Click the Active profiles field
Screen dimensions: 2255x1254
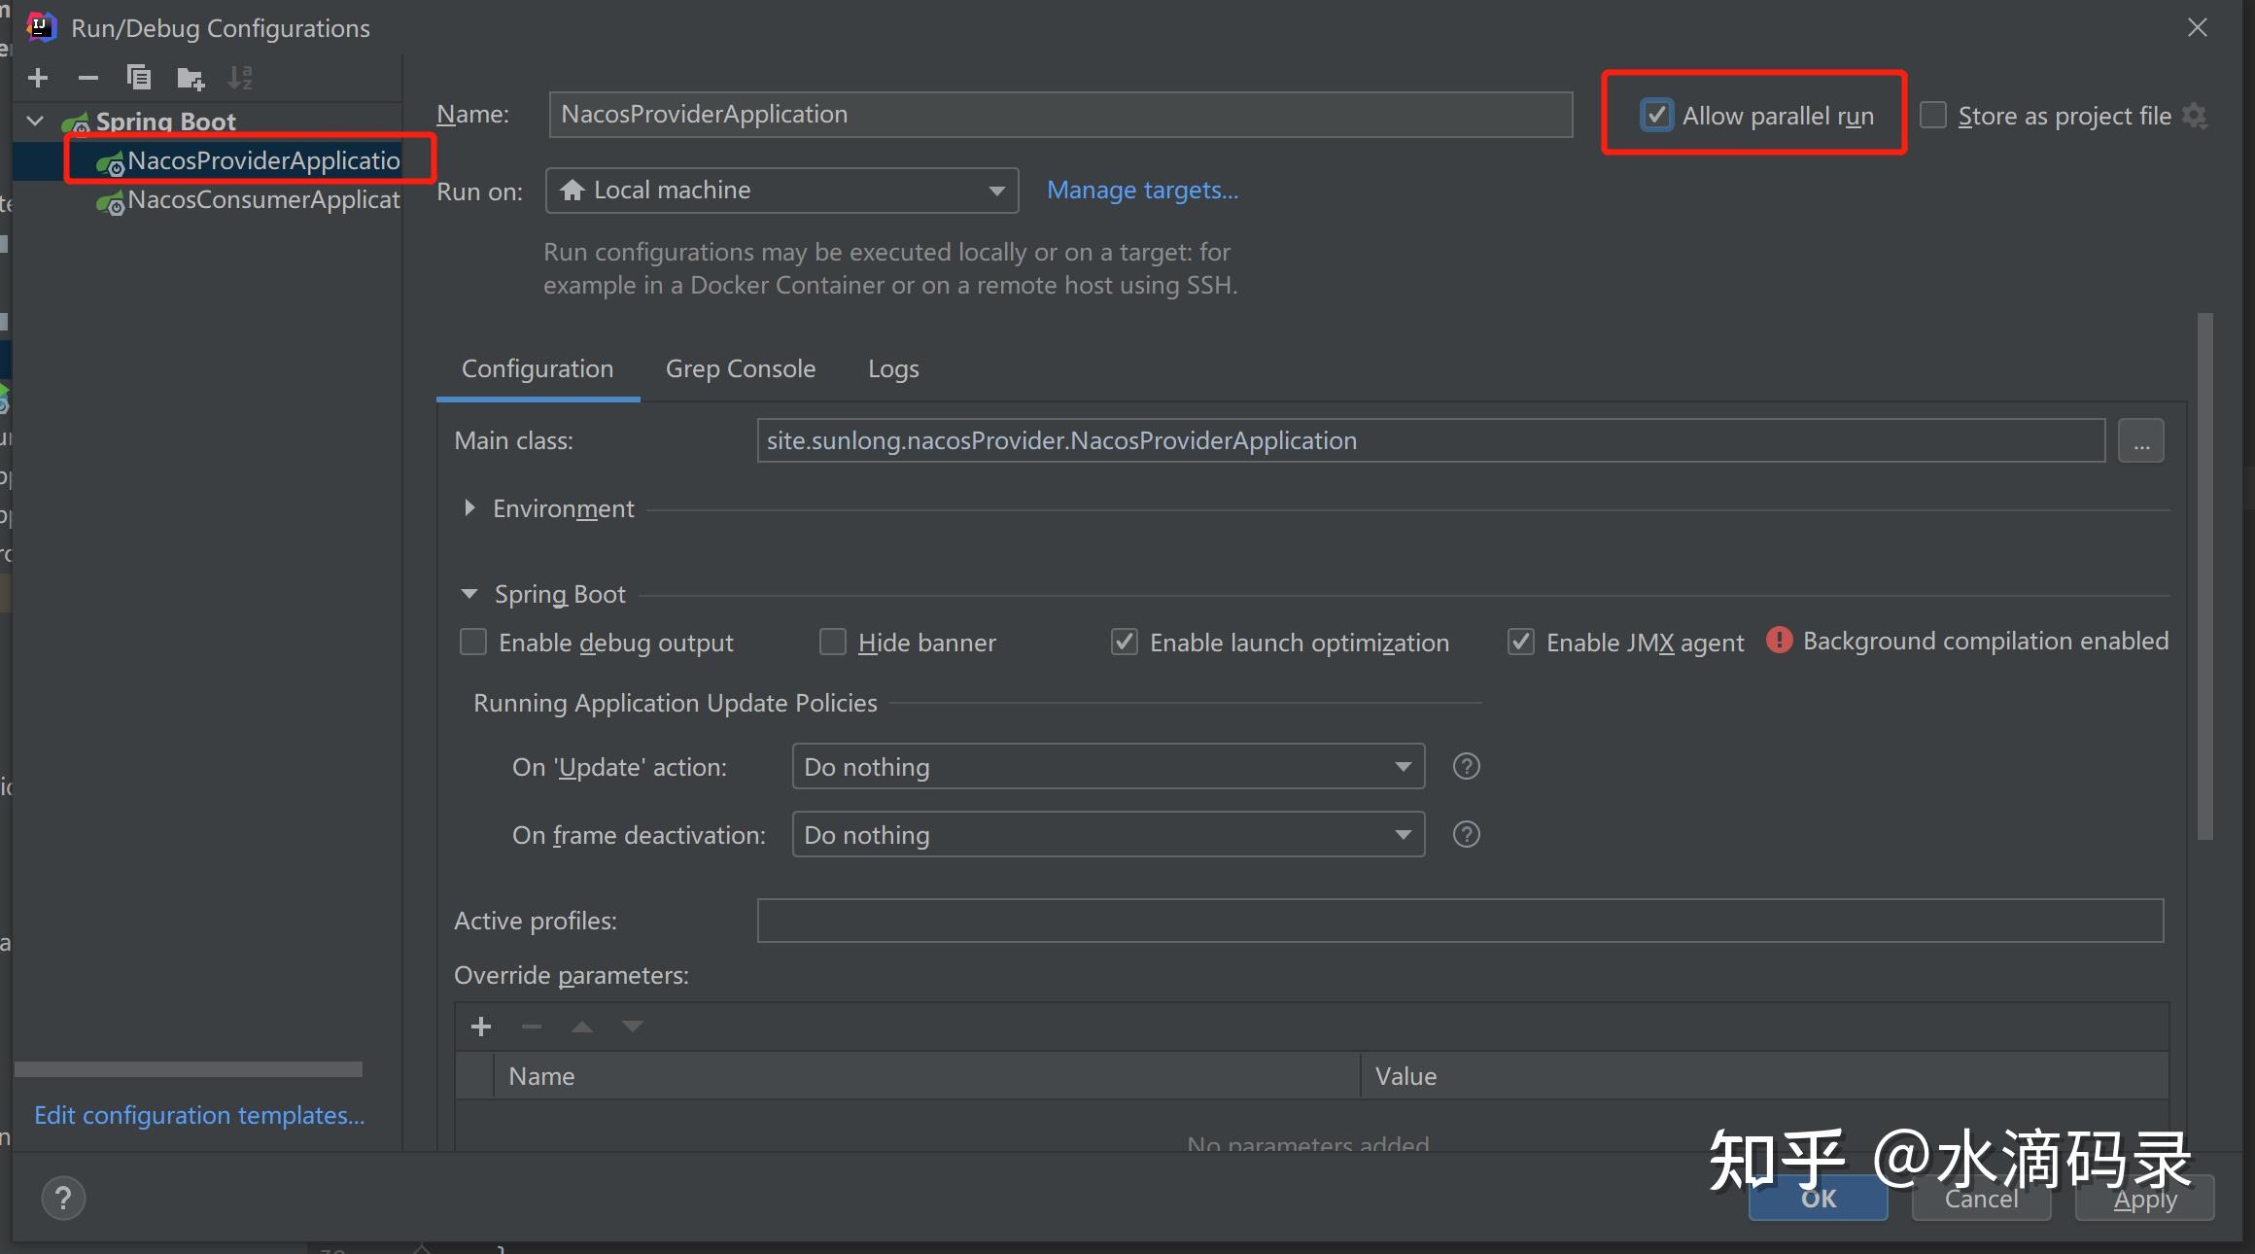(x=1461, y=921)
